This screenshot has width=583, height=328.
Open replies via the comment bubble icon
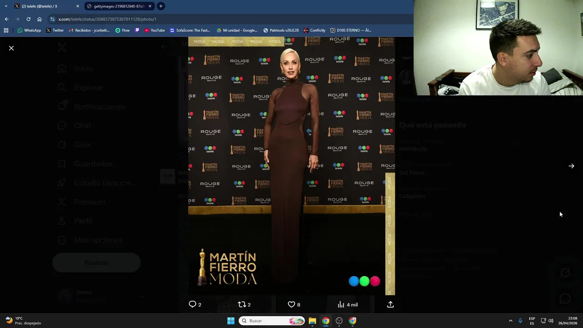[192, 304]
